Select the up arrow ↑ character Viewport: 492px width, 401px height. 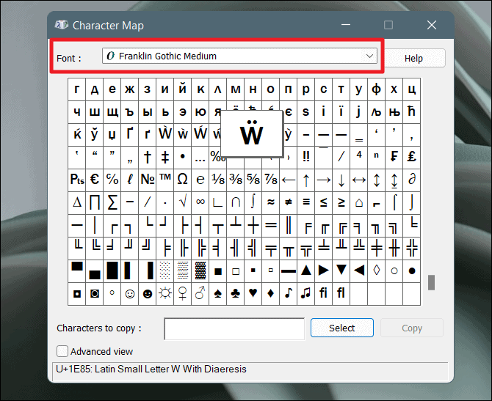click(x=306, y=180)
